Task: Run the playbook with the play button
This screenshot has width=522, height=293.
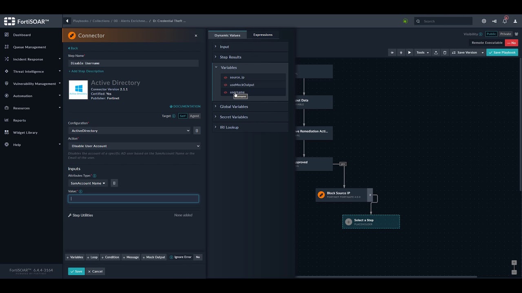Action: 409,52
